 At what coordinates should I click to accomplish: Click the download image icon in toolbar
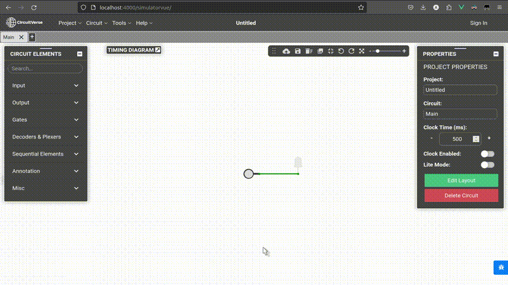click(320, 52)
